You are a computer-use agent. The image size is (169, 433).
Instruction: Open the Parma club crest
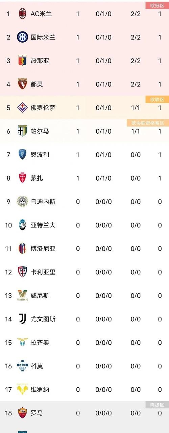22,131
